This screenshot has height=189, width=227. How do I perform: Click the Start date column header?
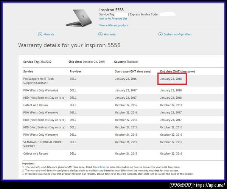click(x=133, y=71)
